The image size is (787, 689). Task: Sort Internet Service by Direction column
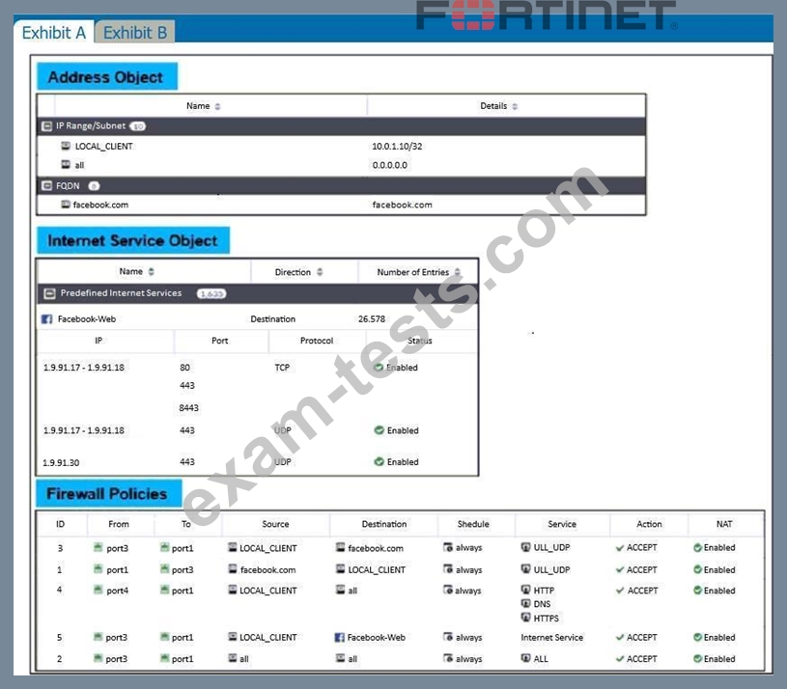tap(320, 272)
